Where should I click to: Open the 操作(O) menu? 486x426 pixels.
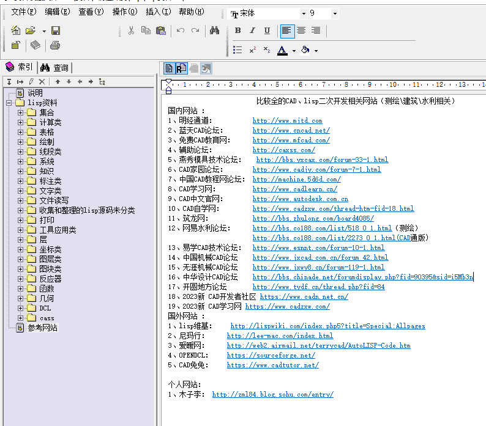pyautogui.click(x=125, y=12)
